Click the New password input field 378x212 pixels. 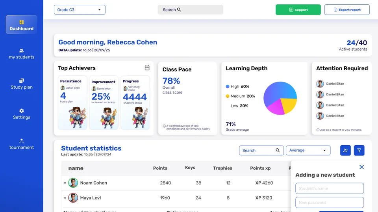pos(330,203)
